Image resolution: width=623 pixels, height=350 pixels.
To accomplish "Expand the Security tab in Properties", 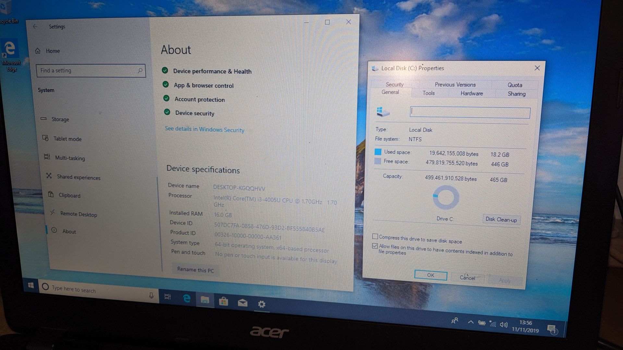I will pos(394,84).
